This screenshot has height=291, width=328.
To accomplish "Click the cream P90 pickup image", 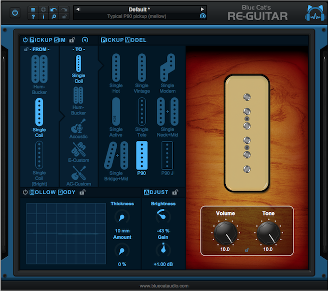I will [246, 133].
